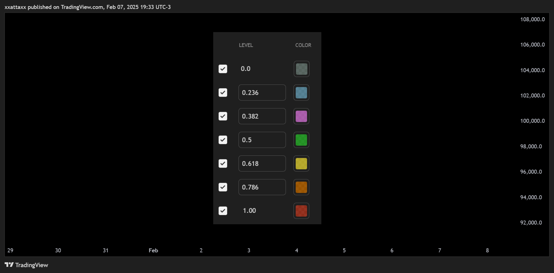The image size is (554, 273).
Task: Click the 0.618 level input field
Action: click(x=262, y=163)
